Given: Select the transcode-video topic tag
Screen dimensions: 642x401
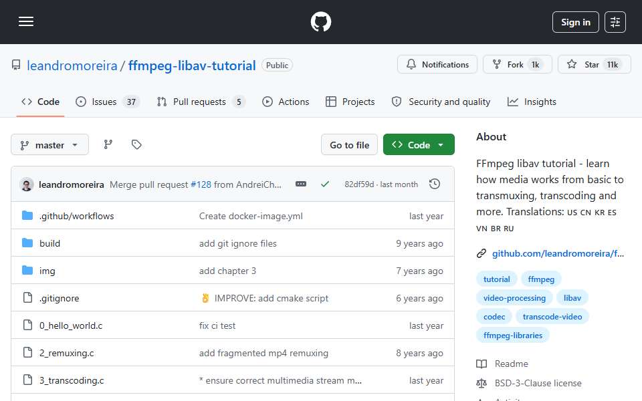Looking at the screenshot, I should pyautogui.click(x=552, y=317).
